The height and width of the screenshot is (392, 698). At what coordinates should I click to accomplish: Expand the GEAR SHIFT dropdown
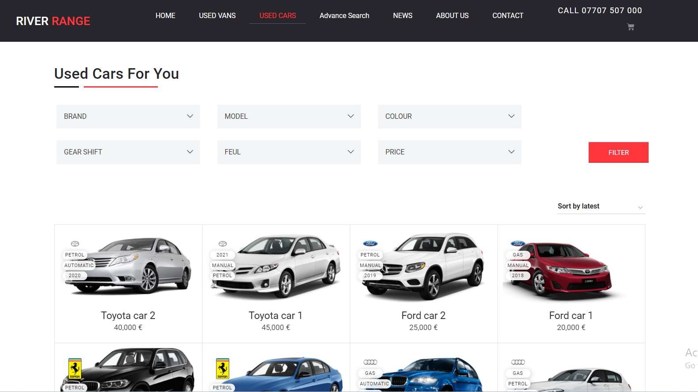pyautogui.click(x=128, y=152)
